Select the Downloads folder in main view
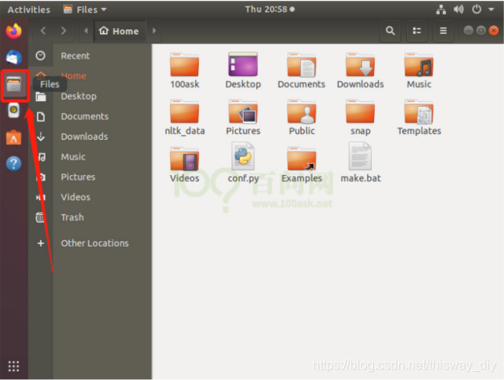This screenshot has height=380, width=504. [x=360, y=71]
